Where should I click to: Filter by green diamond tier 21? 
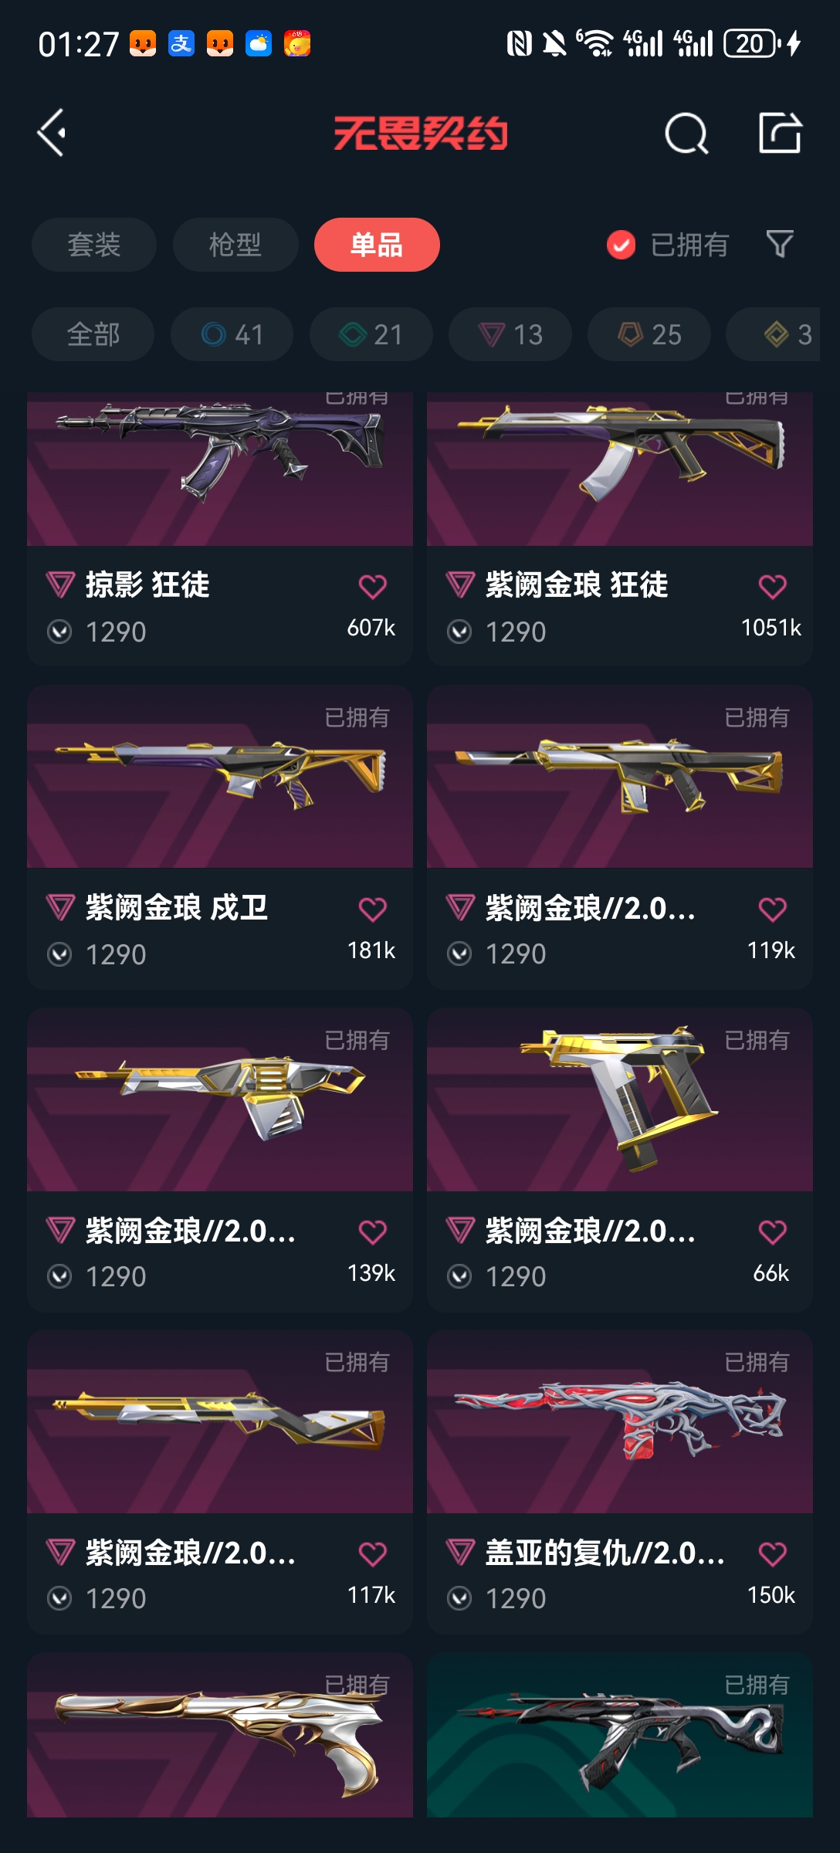pos(371,334)
